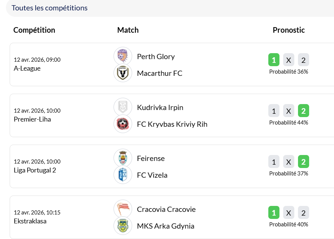
Task: Click the Macarthur FC club crest
Action: point(123,73)
